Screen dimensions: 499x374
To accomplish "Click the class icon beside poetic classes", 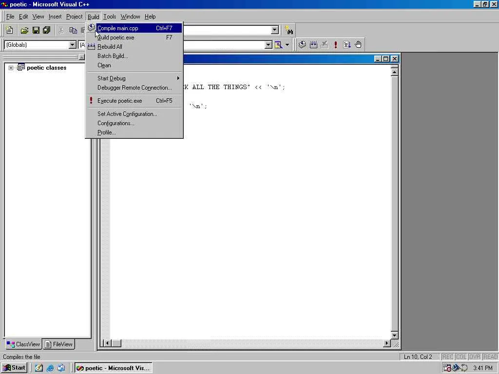I will pyautogui.click(x=21, y=67).
